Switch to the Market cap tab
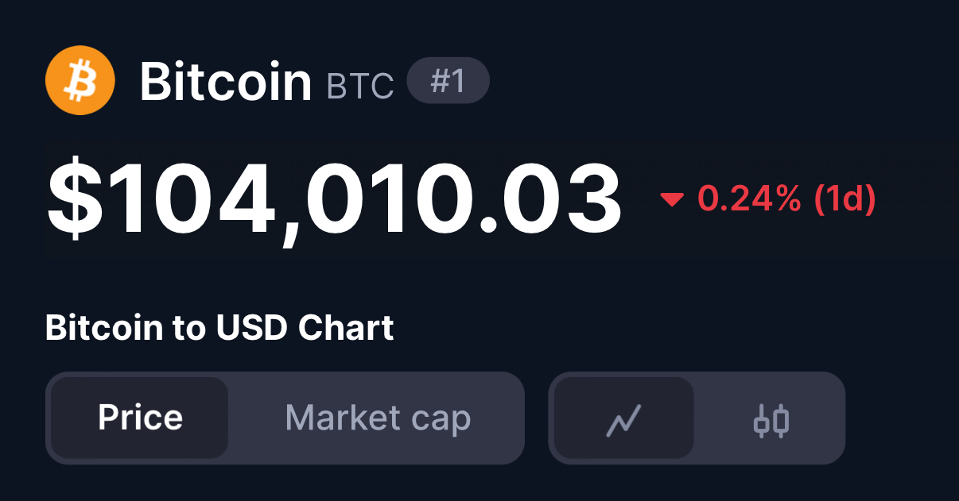Image resolution: width=959 pixels, height=501 pixels. click(378, 418)
